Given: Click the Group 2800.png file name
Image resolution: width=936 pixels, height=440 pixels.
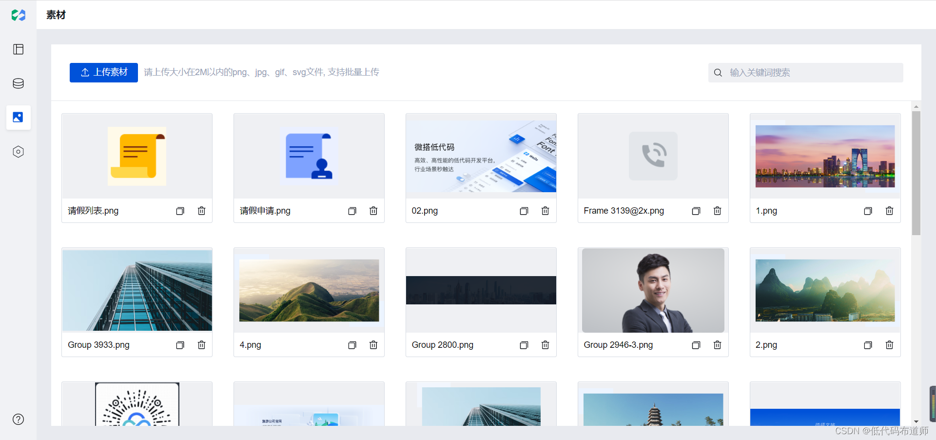Looking at the screenshot, I should (442, 345).
